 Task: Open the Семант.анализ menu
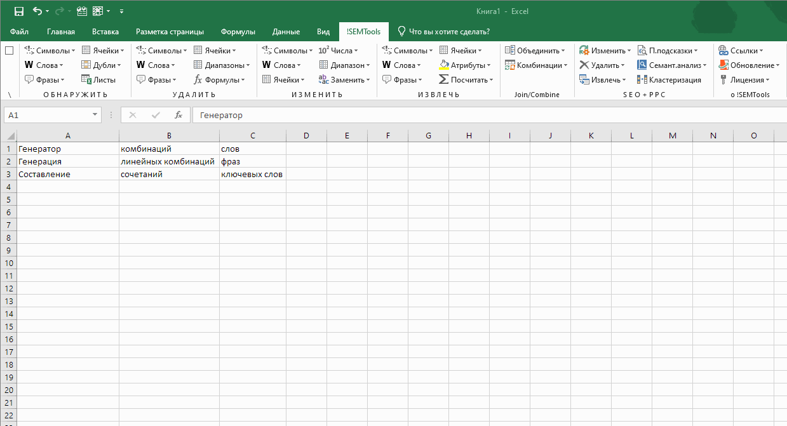click(x=672, y=65)
